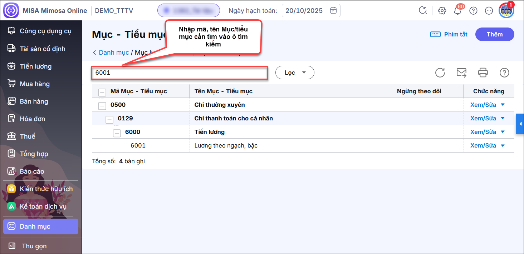
Task: Click the Thêm button
Action: tap(495, 34)
